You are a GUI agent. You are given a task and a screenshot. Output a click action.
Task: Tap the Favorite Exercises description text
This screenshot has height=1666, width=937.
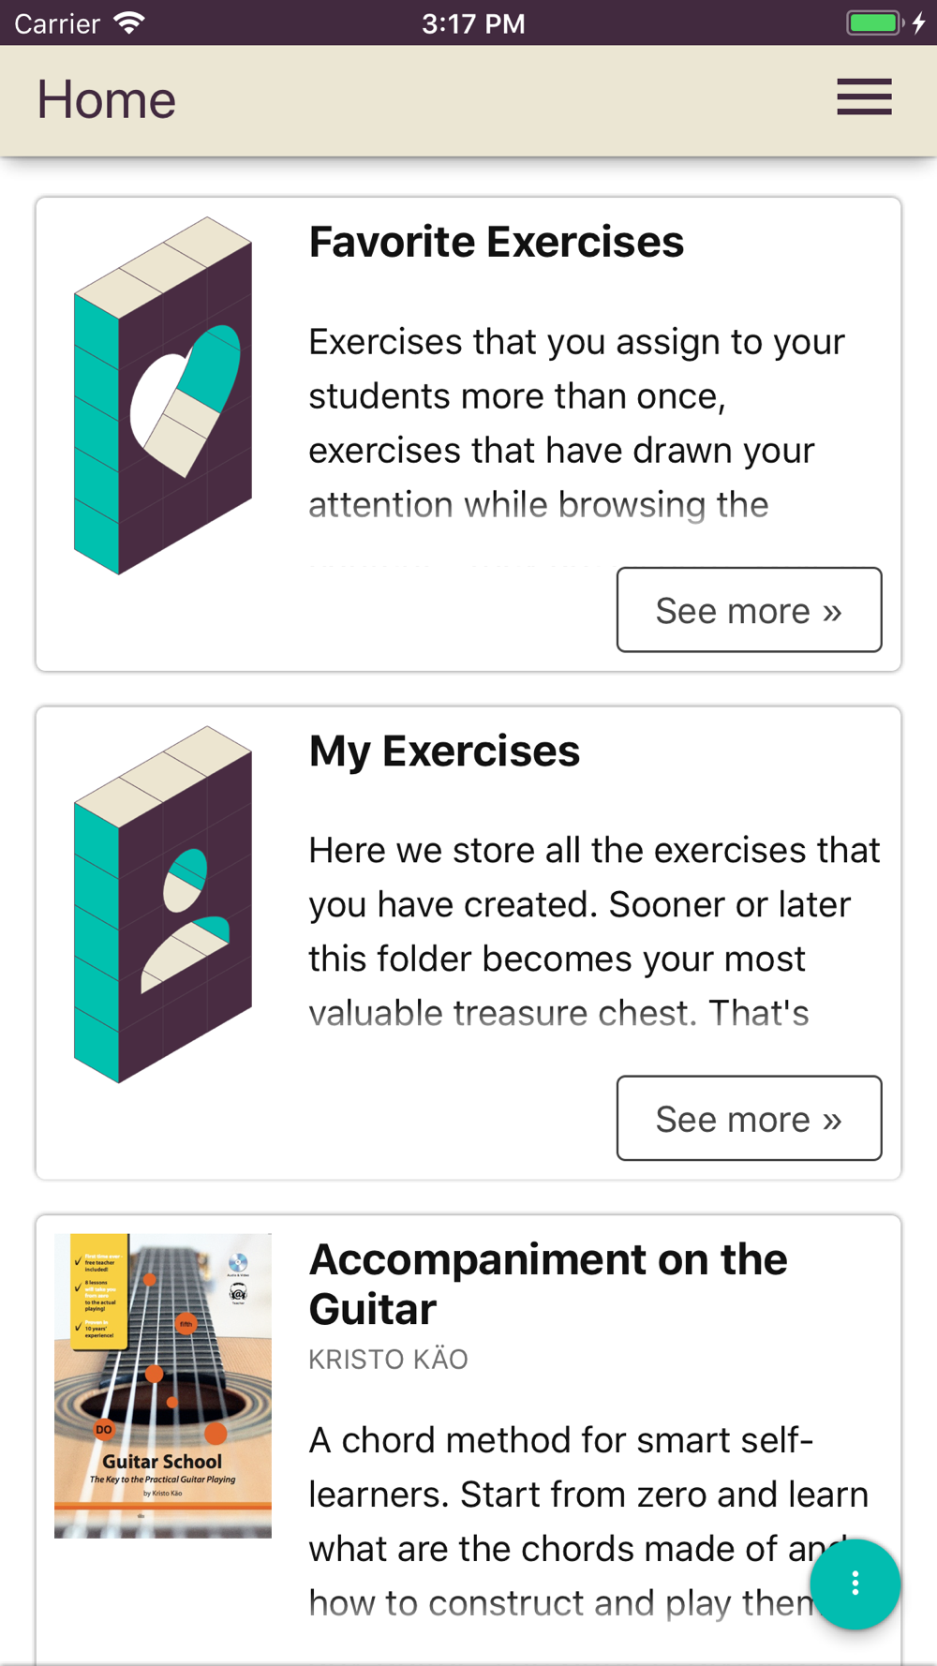tap(576, 423)
